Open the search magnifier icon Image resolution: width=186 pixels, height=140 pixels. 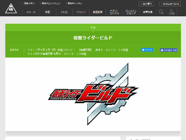(161, 12)
